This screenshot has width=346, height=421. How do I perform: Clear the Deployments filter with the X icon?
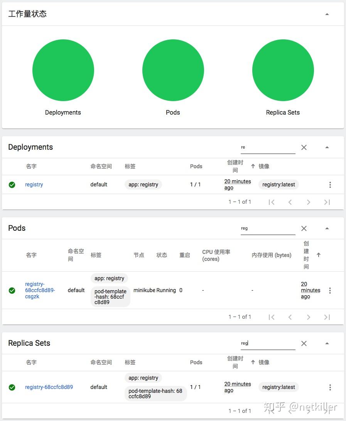(304, 147)
